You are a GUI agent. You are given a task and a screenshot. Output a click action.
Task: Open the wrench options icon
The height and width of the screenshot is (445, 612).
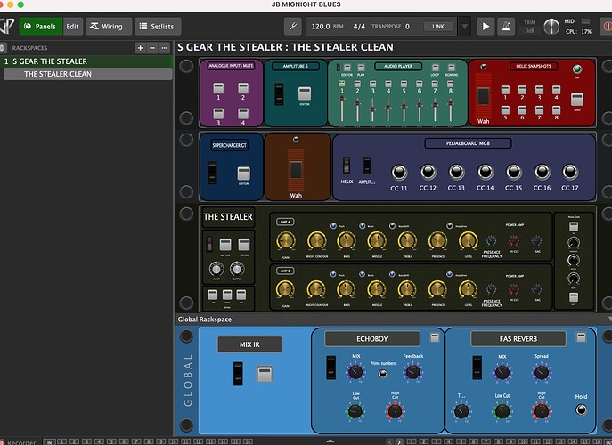(x=293, y=27)
